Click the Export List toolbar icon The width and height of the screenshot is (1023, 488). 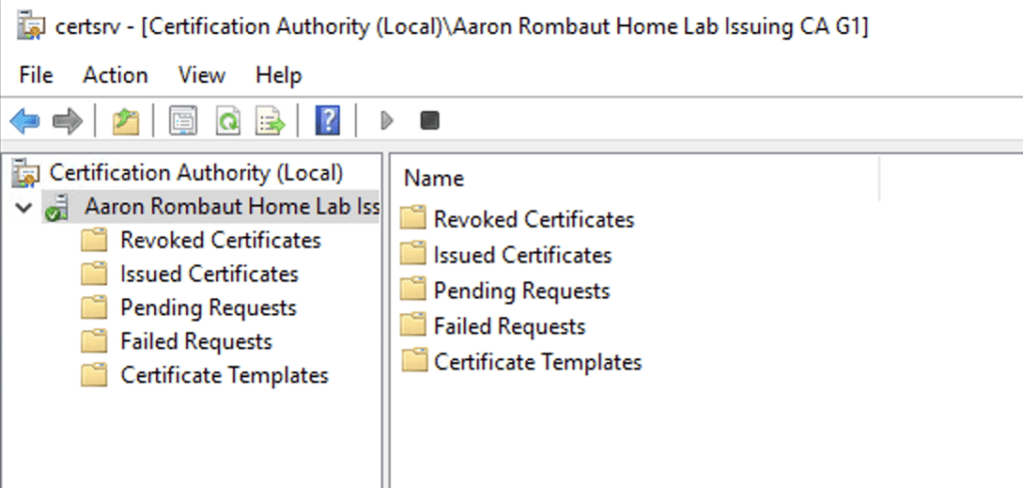pyautogui.click(x=271, y=122)
